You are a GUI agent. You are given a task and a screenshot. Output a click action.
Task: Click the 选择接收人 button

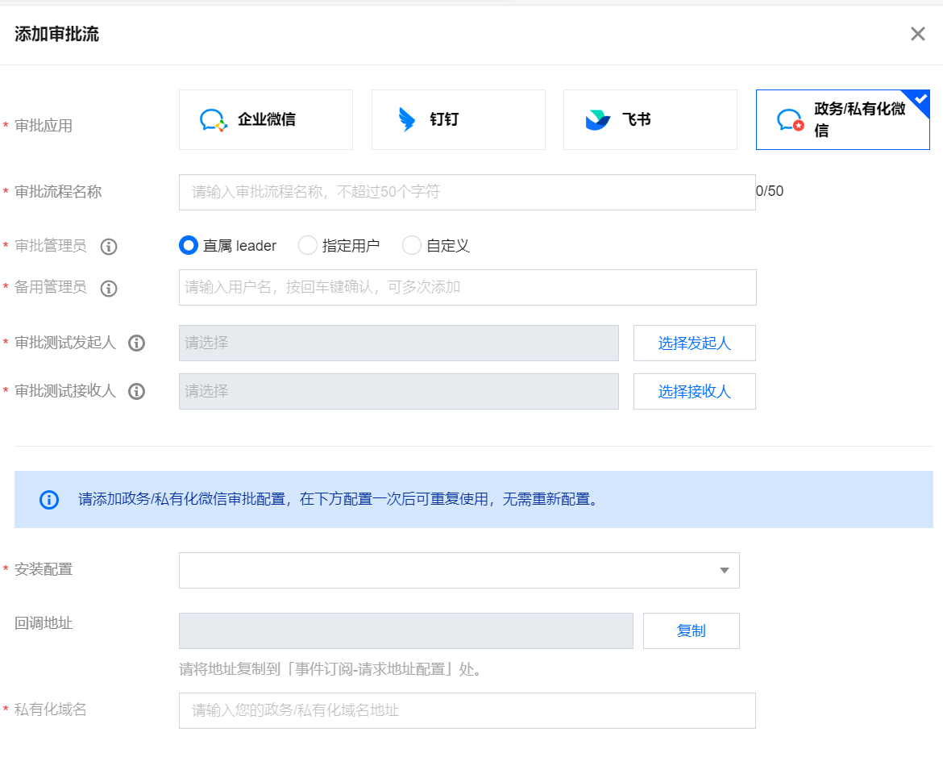(695, 392)
